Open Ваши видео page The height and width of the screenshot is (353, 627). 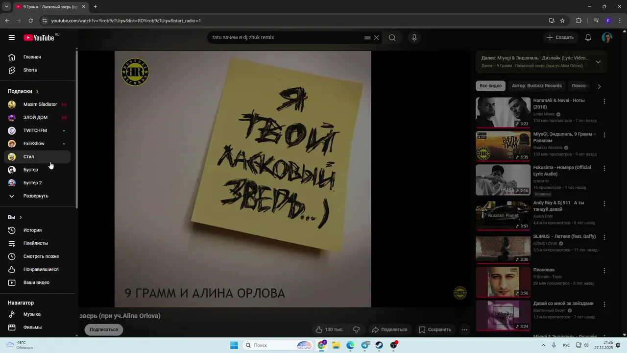tap(38, 282)
